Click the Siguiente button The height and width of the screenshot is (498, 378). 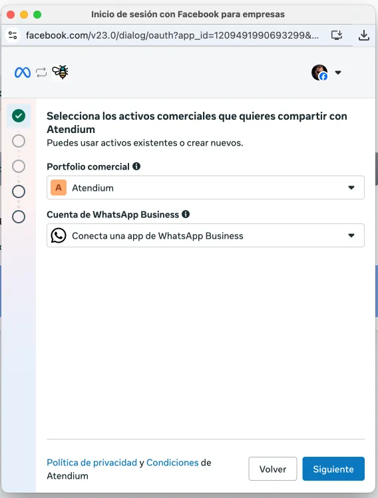[333, 469]
